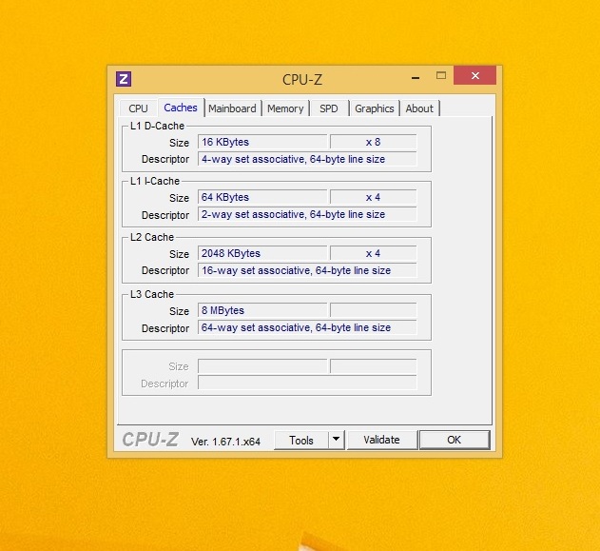The height and width of the screenshot is (551, 600).
Task: Click the Validate button
Action: coord(381,440)
